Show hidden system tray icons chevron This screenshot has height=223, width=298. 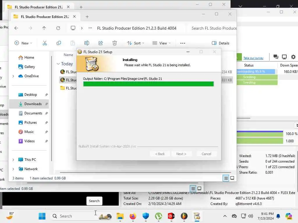[x=225, y=216]
